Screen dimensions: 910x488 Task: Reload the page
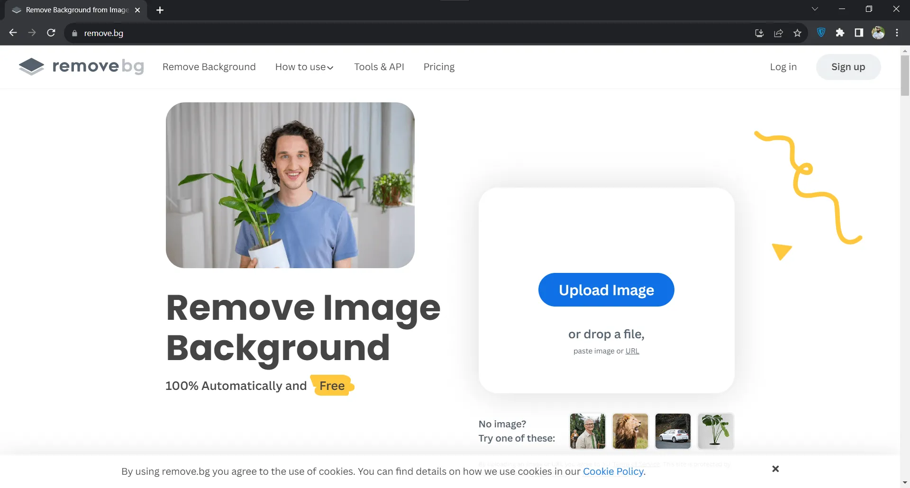51,33
